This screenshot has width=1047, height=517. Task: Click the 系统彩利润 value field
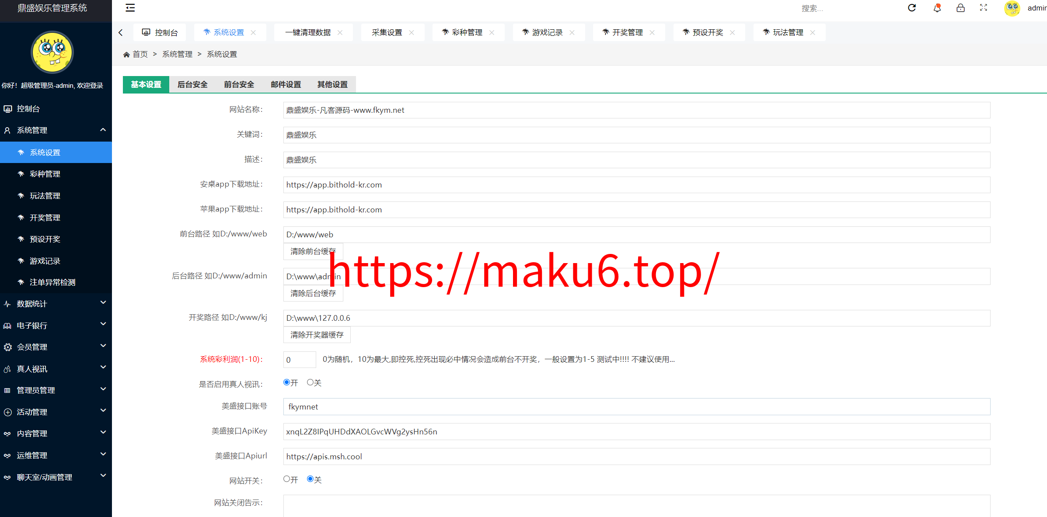coord(300,360)
